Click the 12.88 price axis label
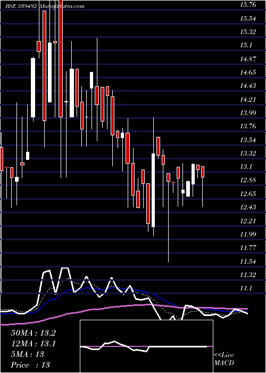The image size is (266, 373). pos(248,180)
